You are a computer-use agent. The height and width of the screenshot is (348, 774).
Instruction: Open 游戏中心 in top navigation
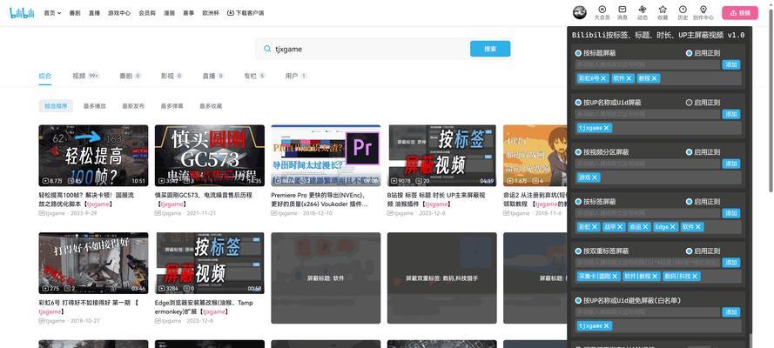point(119,13)
